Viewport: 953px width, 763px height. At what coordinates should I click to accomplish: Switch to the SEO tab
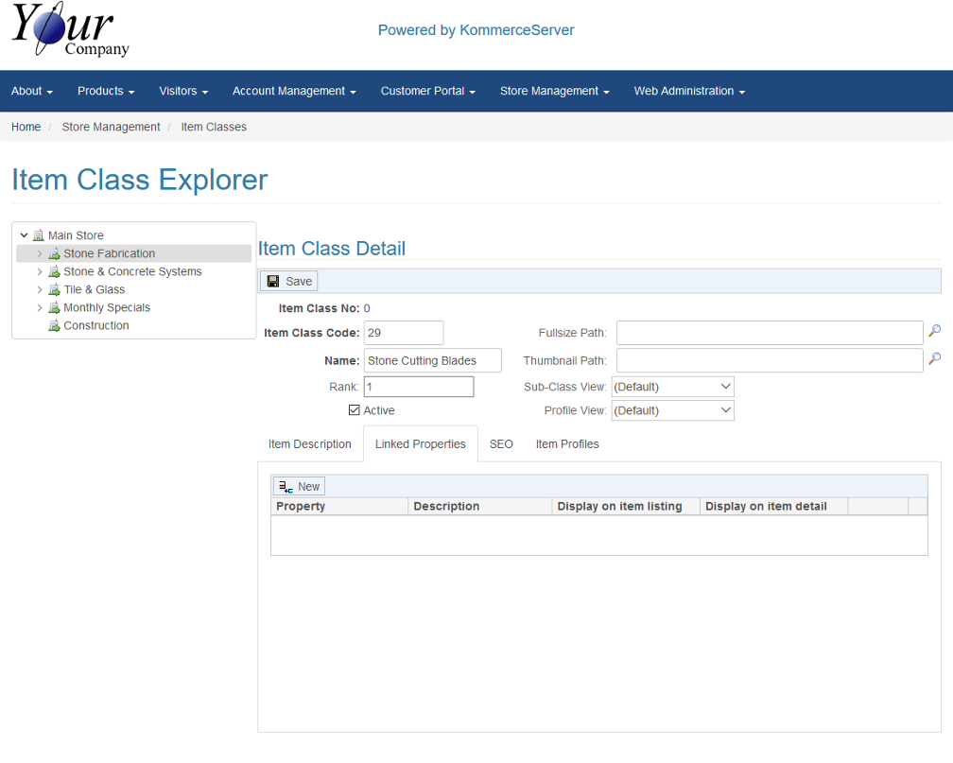click(x=501, y=444)
